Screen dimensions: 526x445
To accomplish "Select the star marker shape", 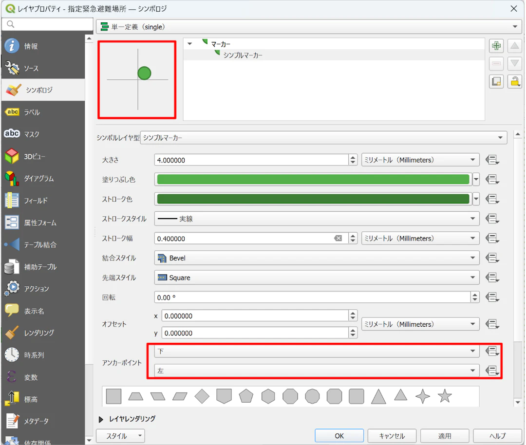I will tap(445, 396).
